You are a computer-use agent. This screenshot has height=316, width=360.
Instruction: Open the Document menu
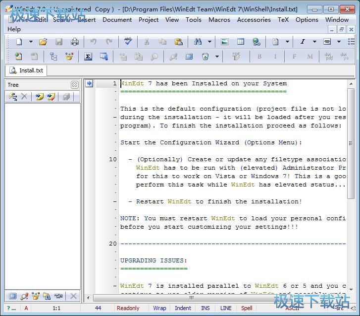click(117, 20)
